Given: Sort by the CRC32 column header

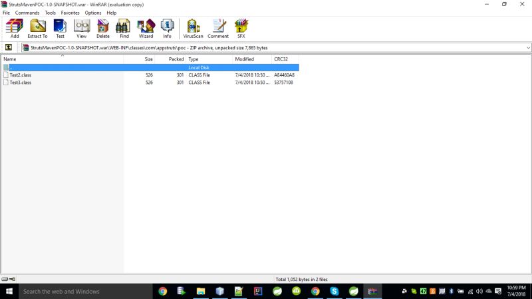Looking at the screenshot, I should [x=285, y=59].
